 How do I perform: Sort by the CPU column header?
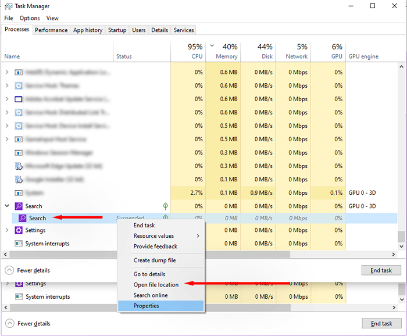[x=188, y=52]
